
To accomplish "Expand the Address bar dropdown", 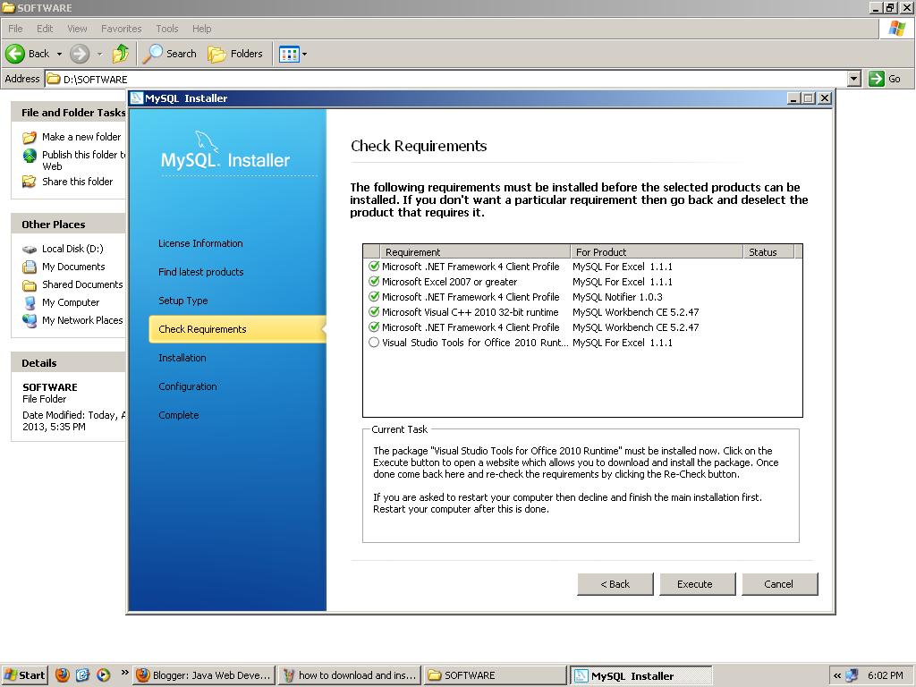I will coord(855,79).
